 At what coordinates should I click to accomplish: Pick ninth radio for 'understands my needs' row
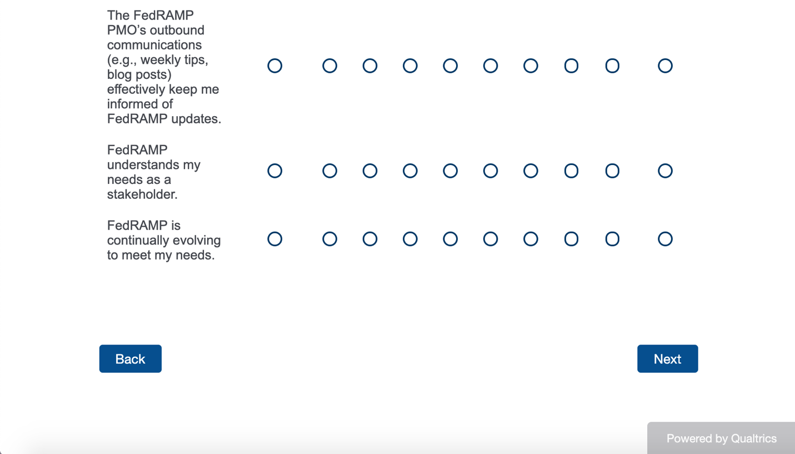[612, 171]
